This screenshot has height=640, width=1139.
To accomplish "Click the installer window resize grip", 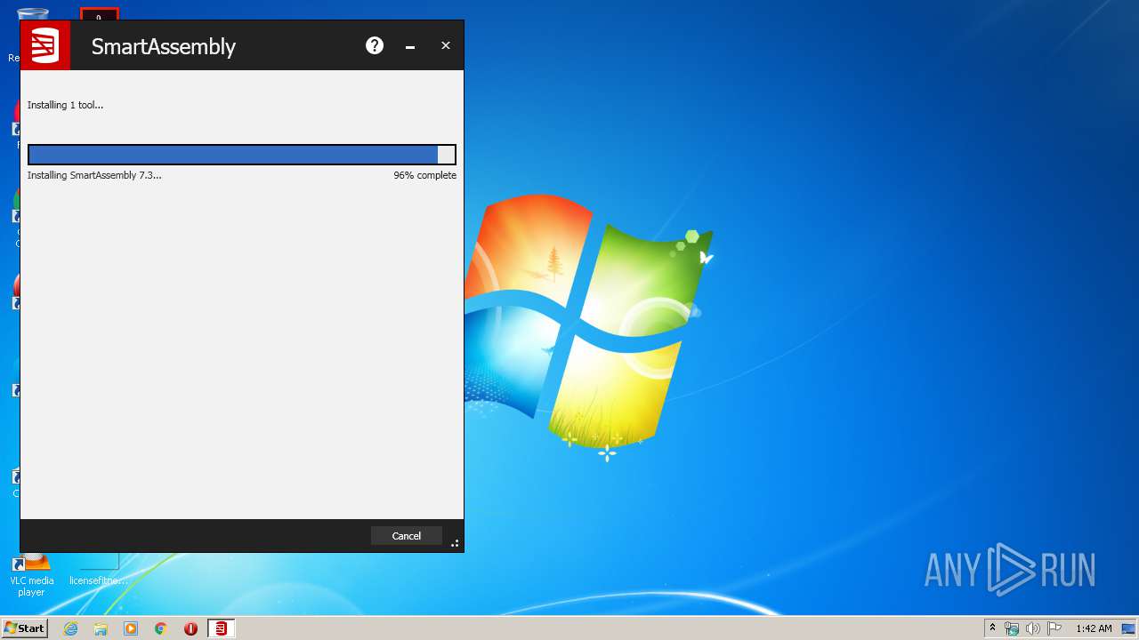I will tap(455, 543).
